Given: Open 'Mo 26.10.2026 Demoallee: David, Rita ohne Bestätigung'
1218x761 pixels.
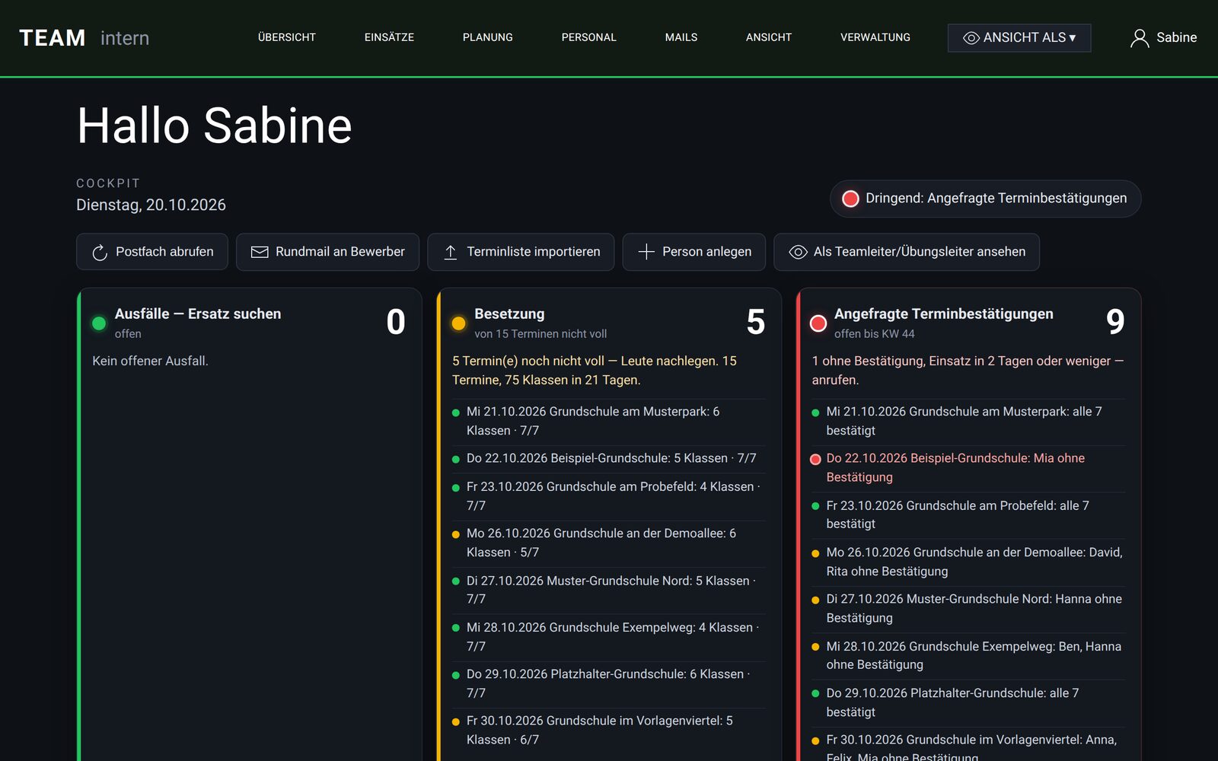Looking at the screenshot, I should point(968,562).
